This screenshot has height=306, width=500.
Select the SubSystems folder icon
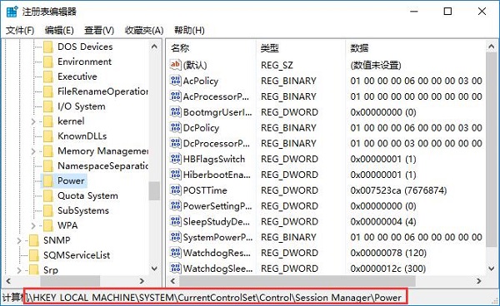(x=48, y=210)
